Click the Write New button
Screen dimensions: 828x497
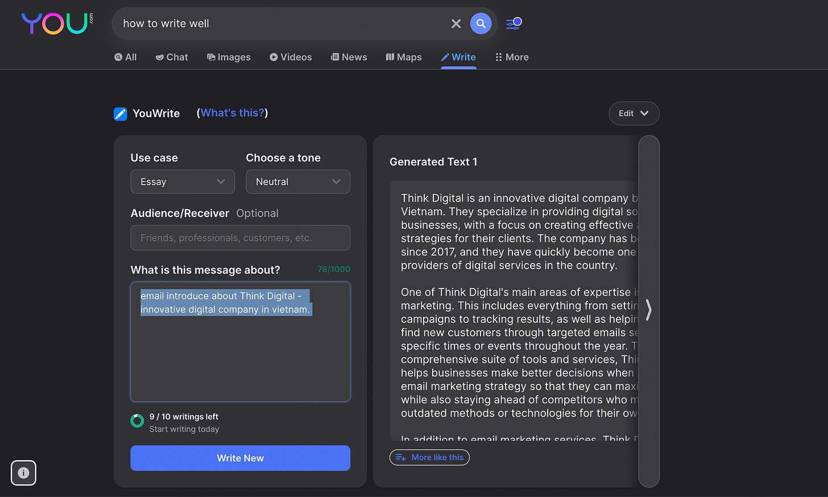tap(240, 458)
